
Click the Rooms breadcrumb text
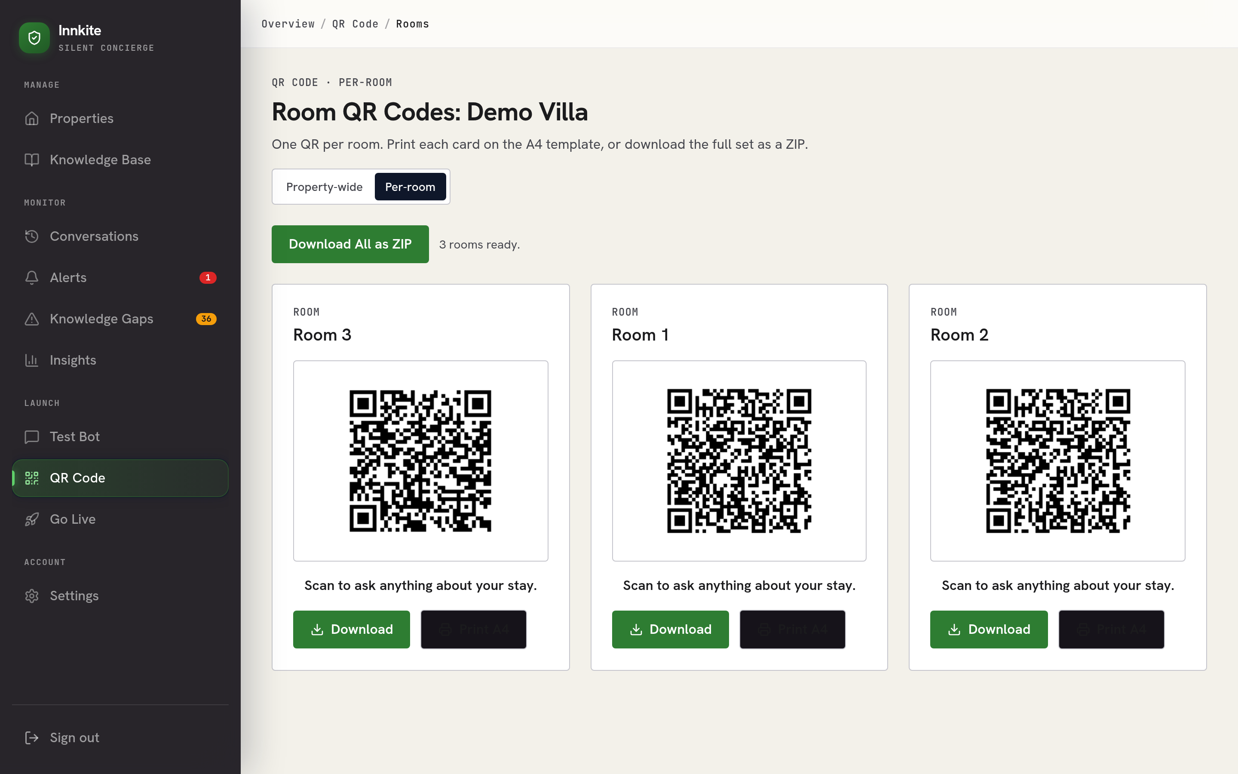[x=412, y=24]
